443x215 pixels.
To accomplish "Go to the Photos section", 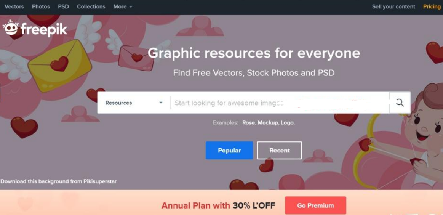I will 41,6.
